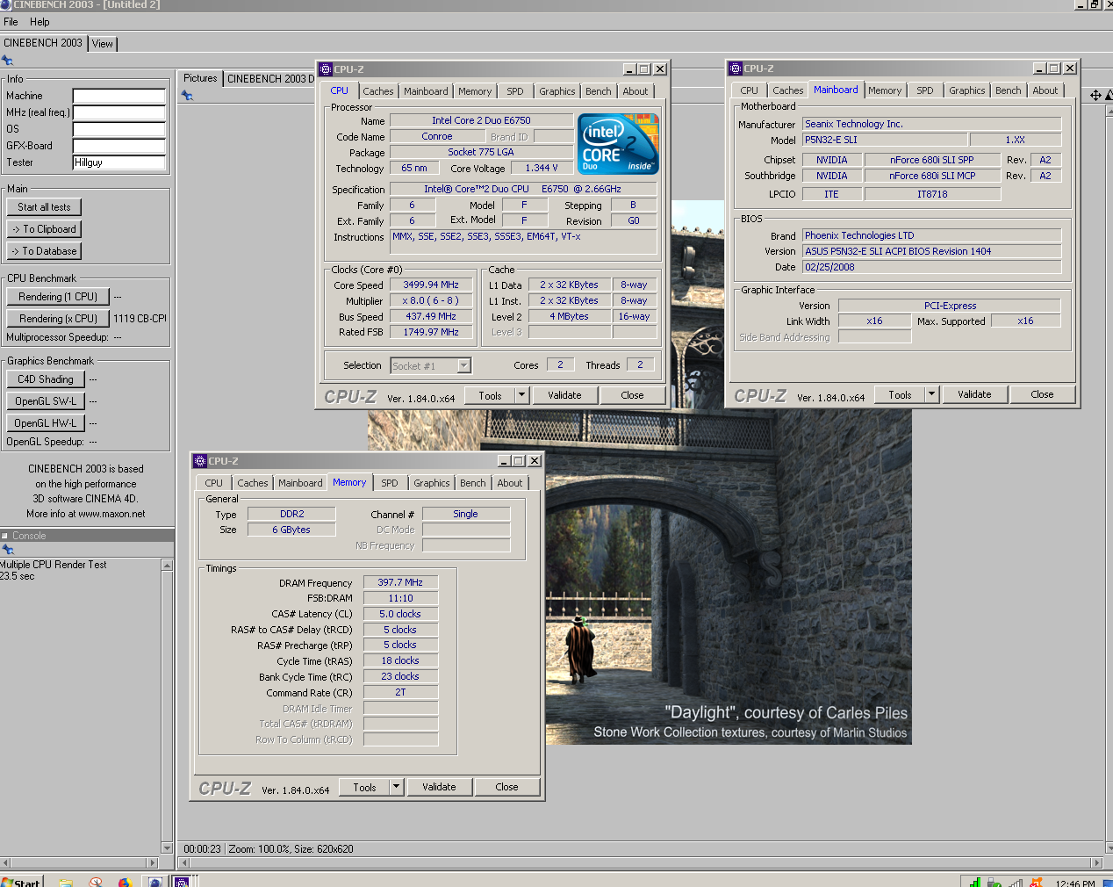The height and width of the screenshot is (887, 1113).
Task: Click the orange tray icon next to the clock
Action: 1036,882
